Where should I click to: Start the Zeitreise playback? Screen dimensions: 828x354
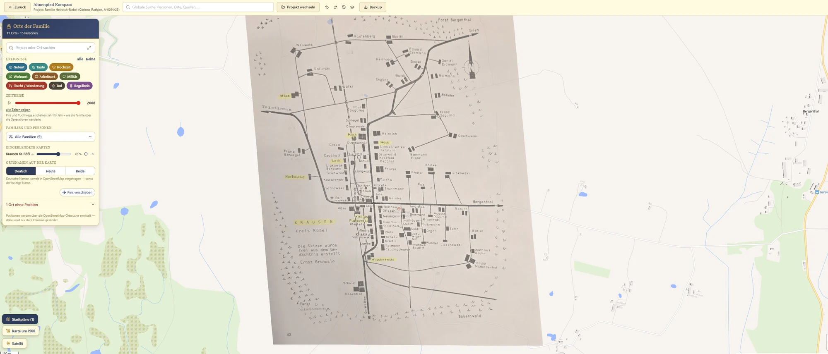[x=10, y=103]
